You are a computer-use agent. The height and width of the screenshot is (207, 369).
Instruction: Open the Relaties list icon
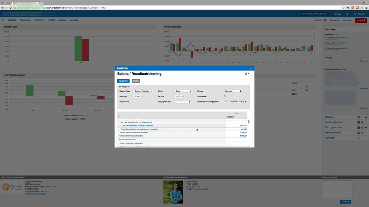[x=359, y=117]
